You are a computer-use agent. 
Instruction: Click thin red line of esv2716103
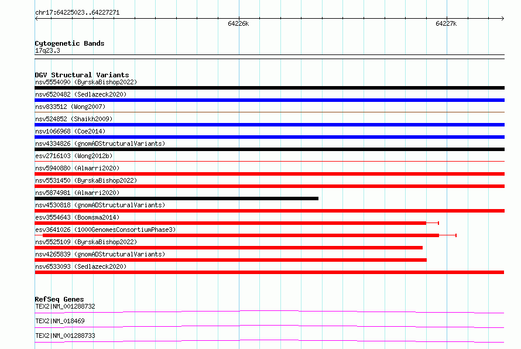269,162
